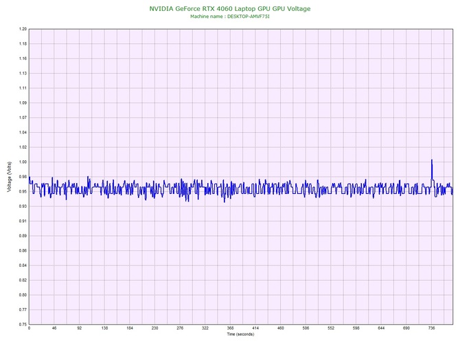
Task: Click the 1.13 y-axis tick label
Action: (x=23, y=74)
